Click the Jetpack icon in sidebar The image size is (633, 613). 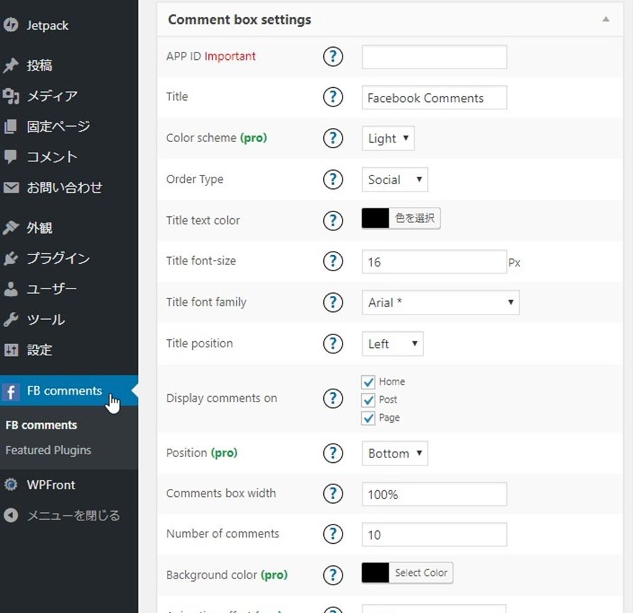click(x=11, y=25)
